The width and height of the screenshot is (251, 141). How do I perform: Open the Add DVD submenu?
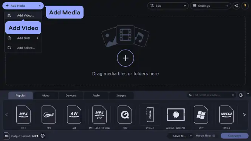pos(23,38)
